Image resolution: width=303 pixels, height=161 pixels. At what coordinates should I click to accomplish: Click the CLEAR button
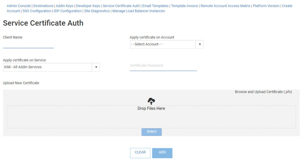pos(140,153)
